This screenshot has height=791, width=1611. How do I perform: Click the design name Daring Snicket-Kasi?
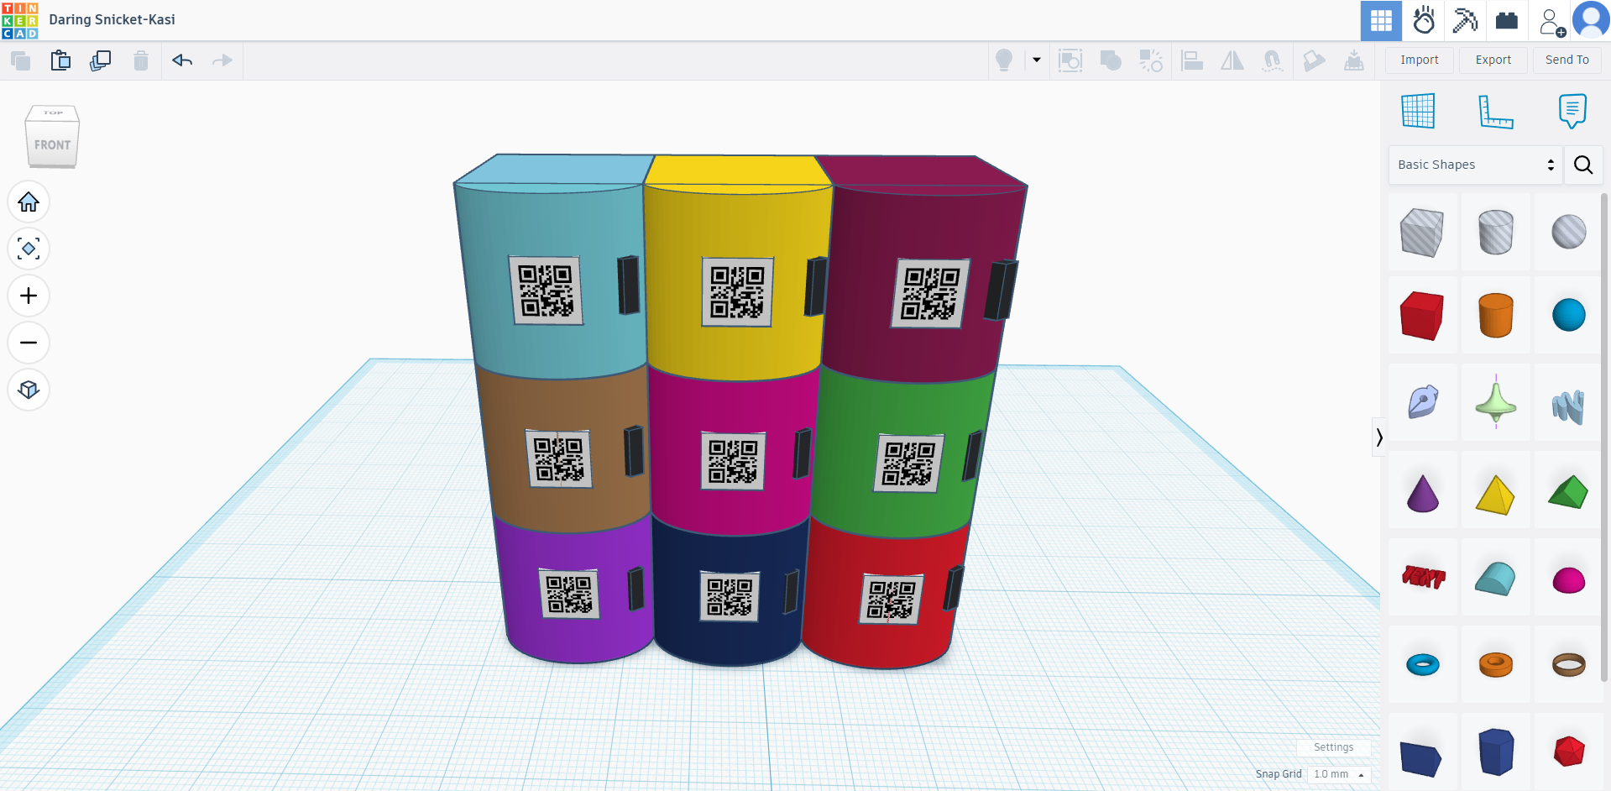[x=112, y=19]
